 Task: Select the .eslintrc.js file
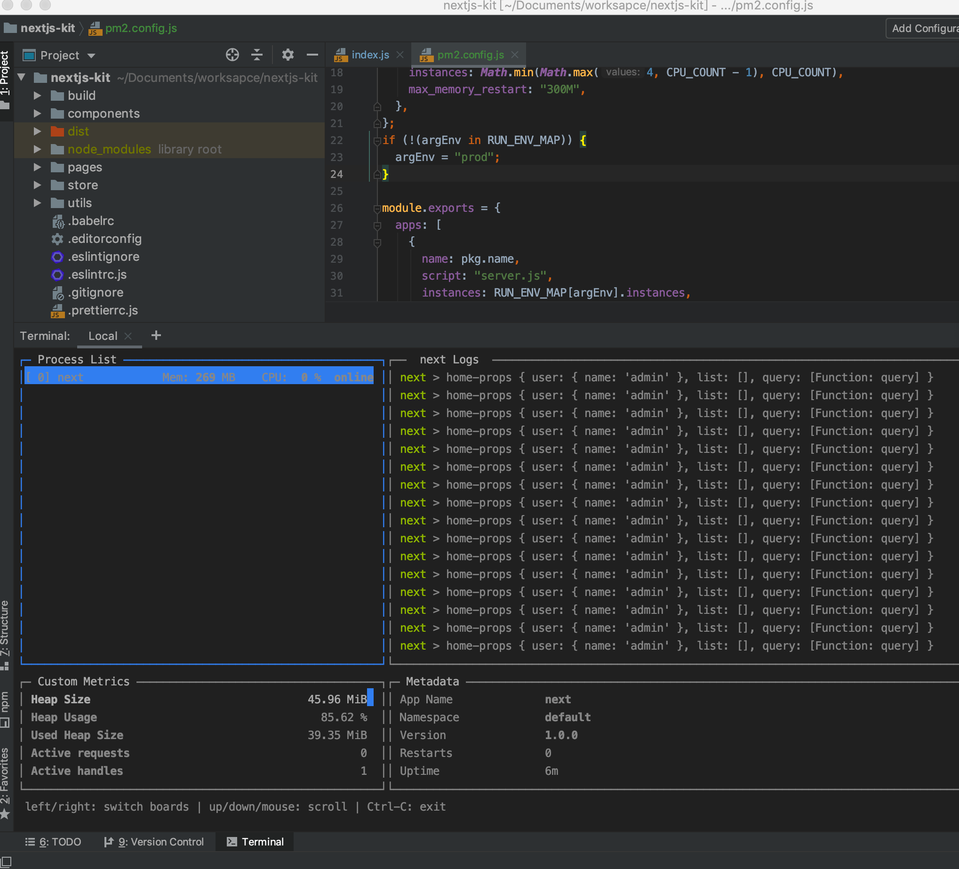[97, 274]
